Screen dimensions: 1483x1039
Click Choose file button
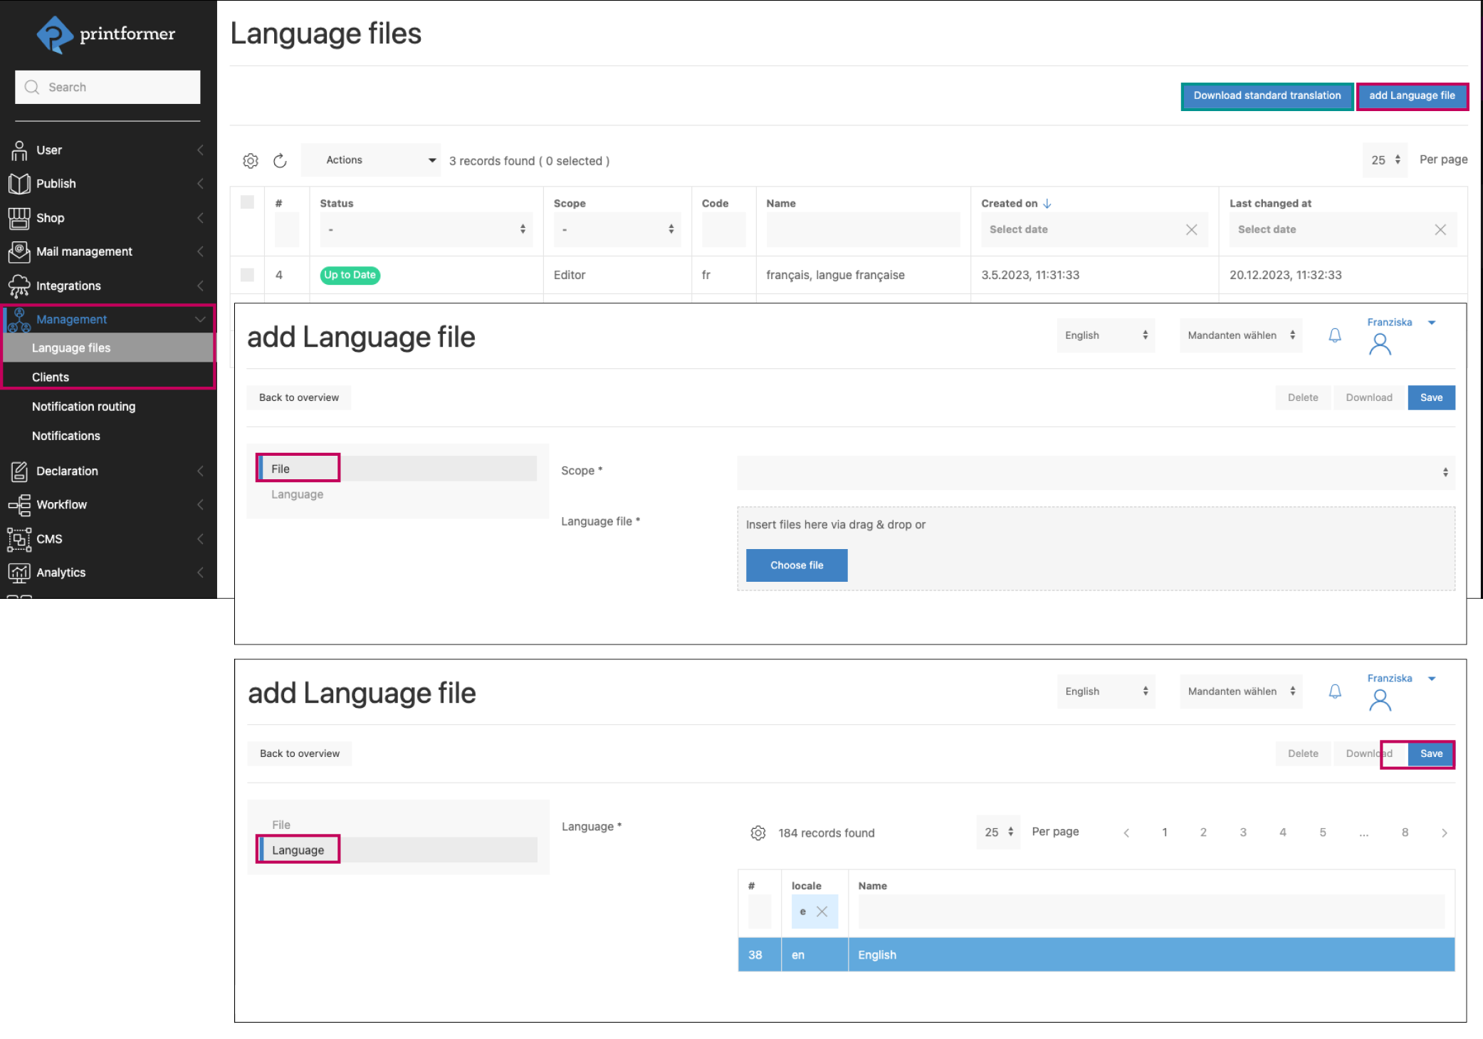796,565
